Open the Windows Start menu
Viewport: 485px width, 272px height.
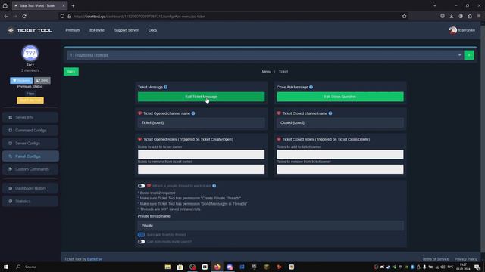click(6, 267)
